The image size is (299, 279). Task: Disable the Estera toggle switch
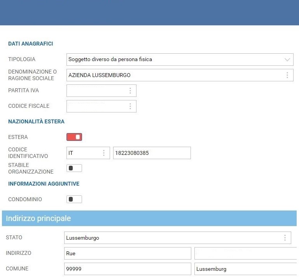click(74, 137)
